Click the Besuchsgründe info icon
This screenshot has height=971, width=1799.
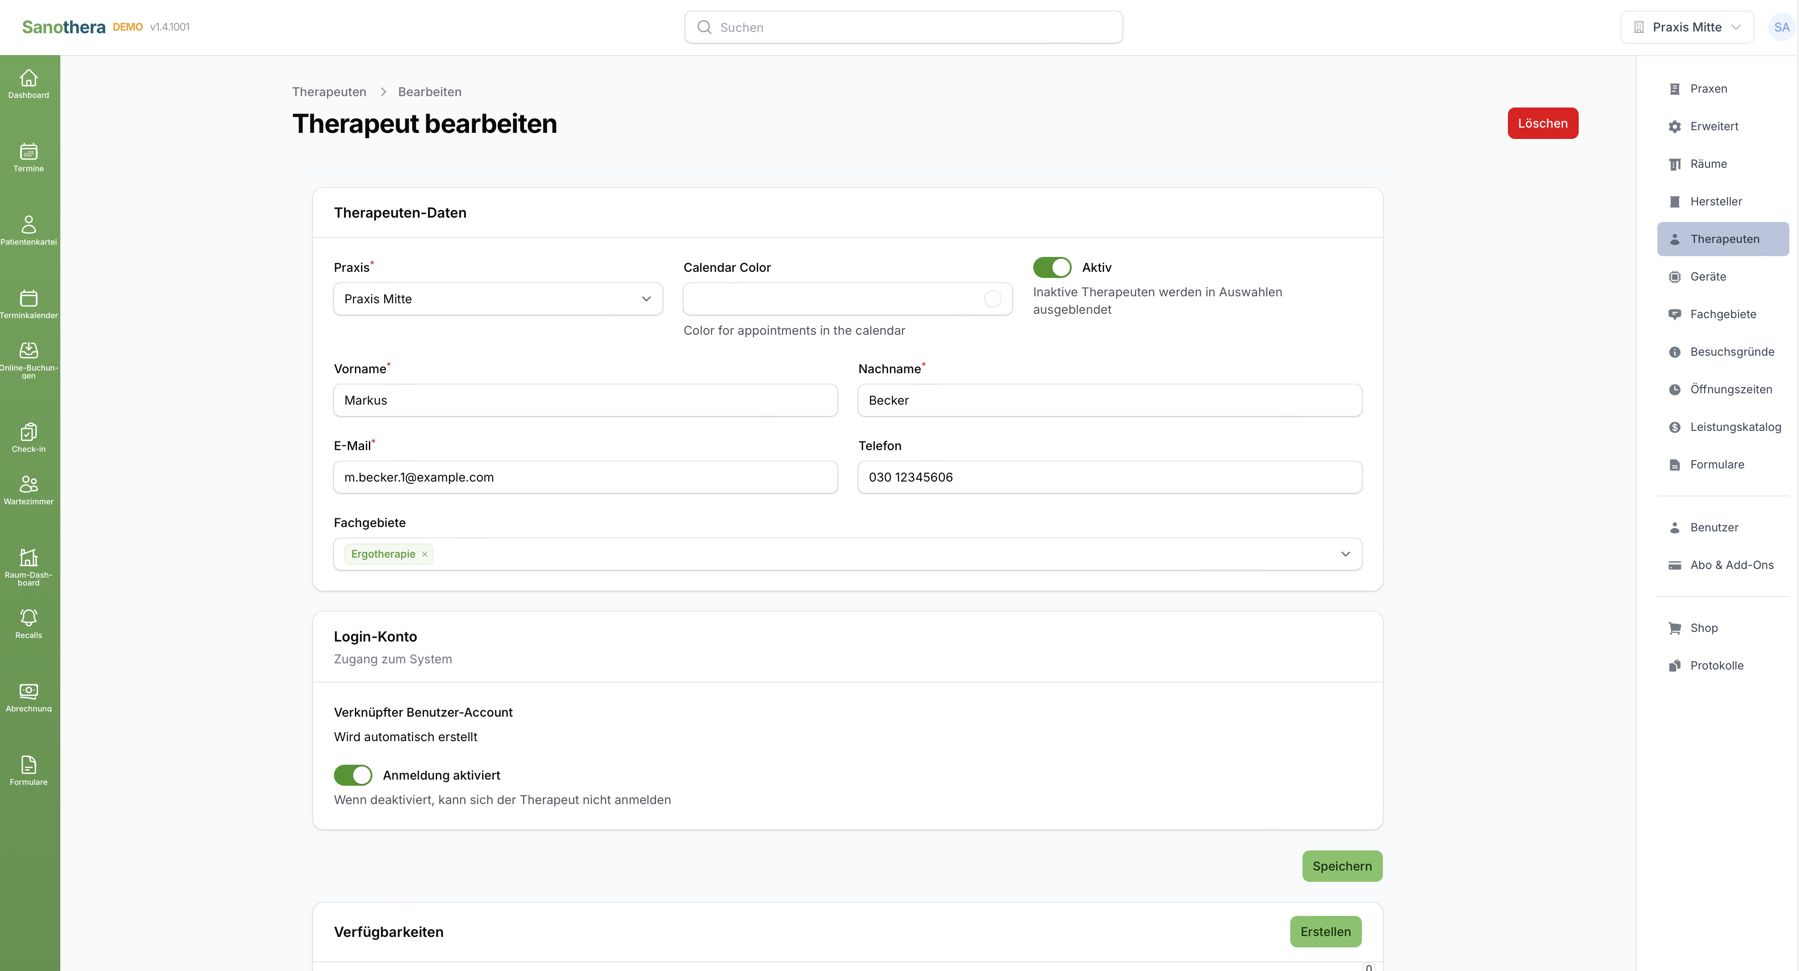point(1675,352)
